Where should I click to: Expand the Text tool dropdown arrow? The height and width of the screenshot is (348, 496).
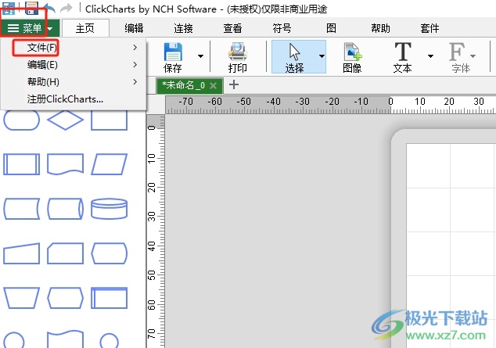430,56
